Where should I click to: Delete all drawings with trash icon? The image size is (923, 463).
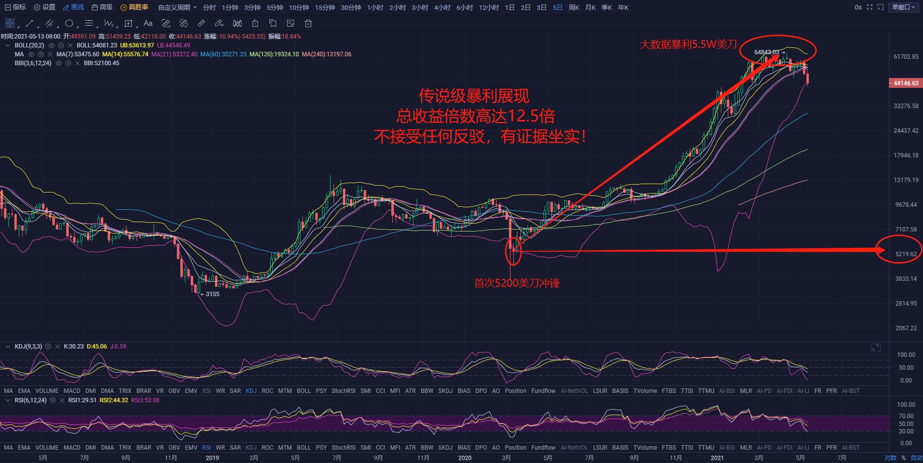[308, 23]
